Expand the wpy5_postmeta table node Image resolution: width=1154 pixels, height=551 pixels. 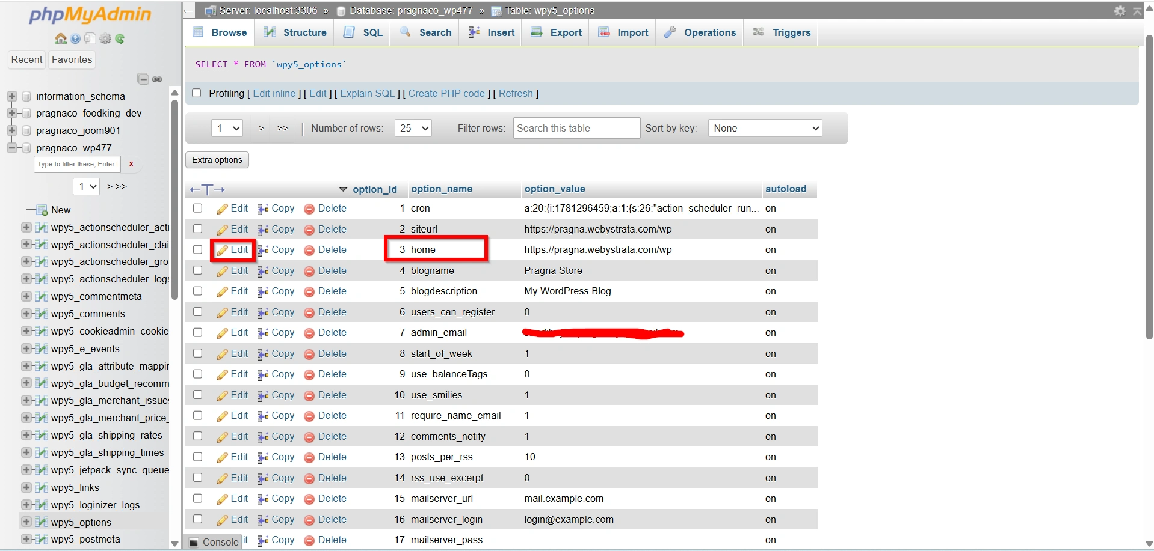point(26,539)
